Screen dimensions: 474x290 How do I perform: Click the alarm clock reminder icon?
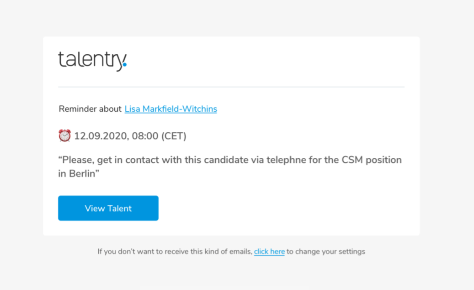click(64, 135)
